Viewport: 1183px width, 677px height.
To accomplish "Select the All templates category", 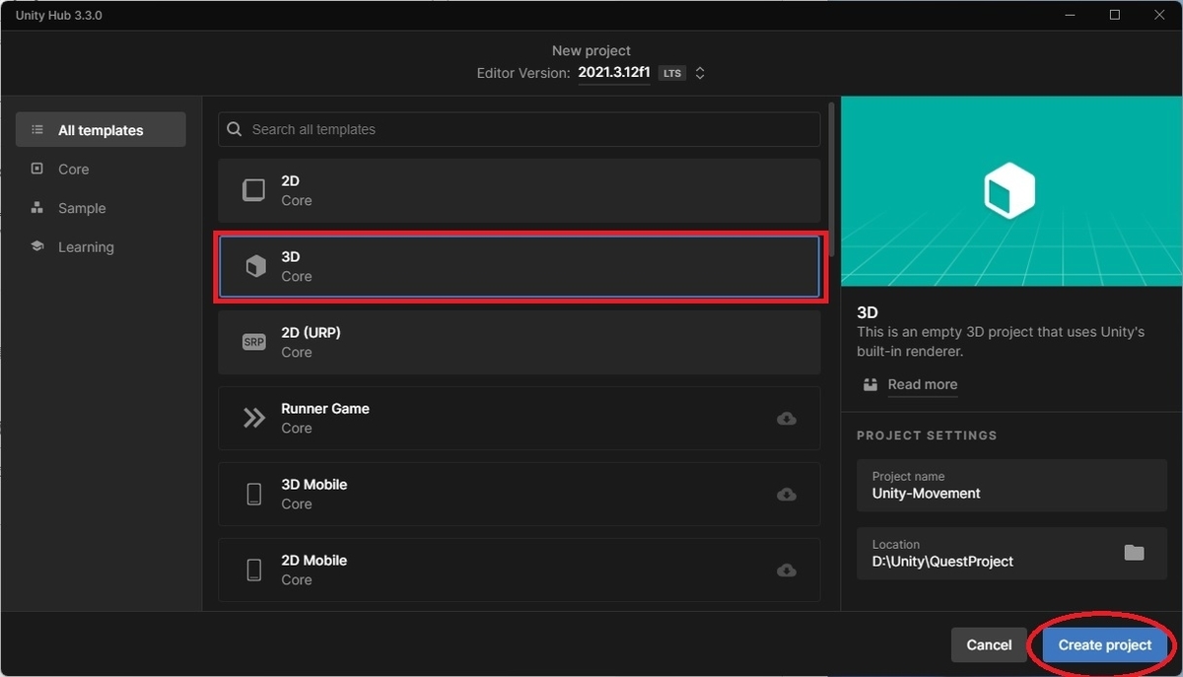I will coord(101,130).
